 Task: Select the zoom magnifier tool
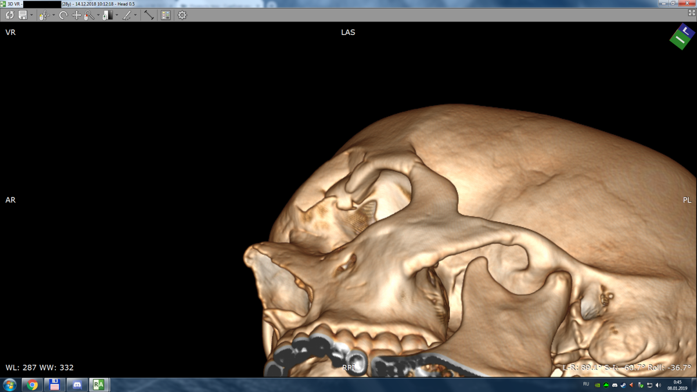(x=89, y=16)
